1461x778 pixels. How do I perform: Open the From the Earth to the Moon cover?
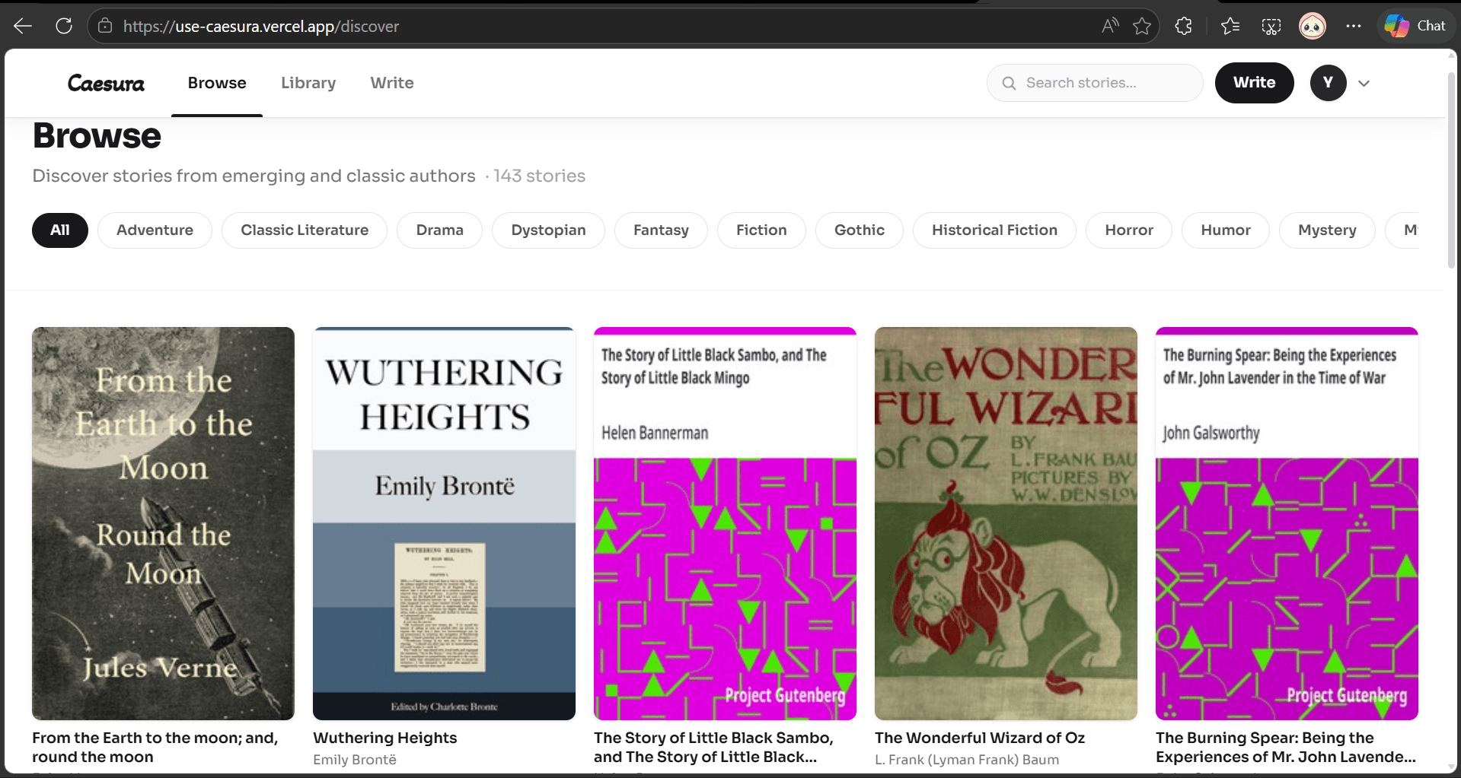click(163, 523)
